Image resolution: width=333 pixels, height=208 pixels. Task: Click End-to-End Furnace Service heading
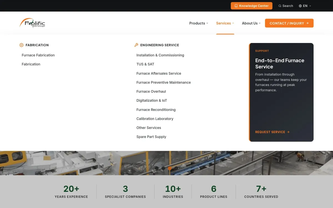click(280, 64)
